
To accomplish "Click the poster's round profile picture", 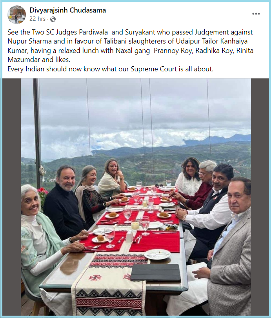I will pyautogui.click(x=16, y=15).
